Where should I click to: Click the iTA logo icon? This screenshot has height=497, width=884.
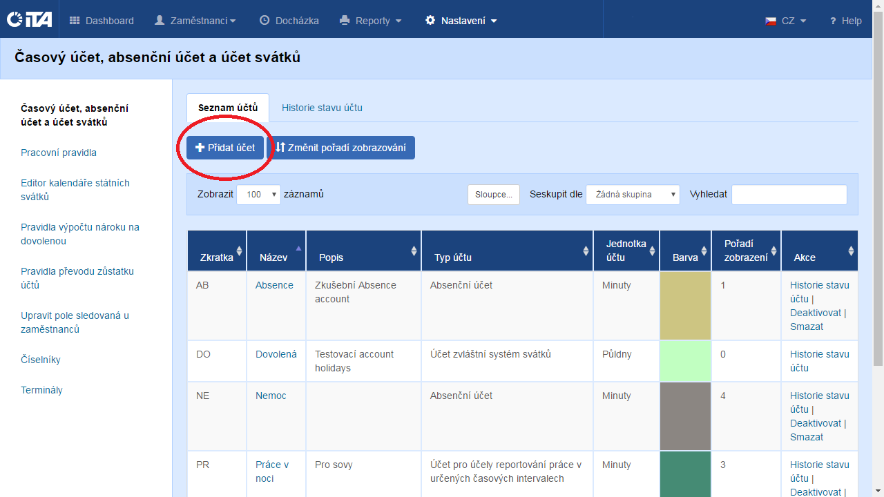(29, 20)
